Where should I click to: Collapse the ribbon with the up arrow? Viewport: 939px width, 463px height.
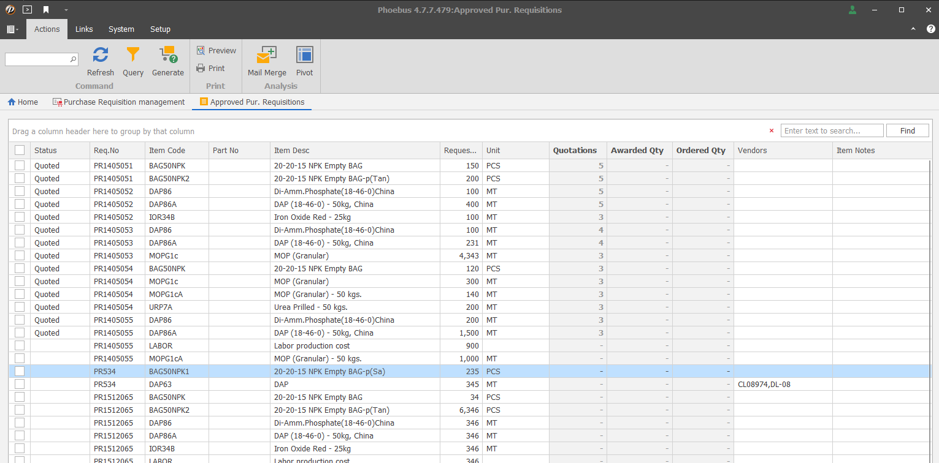click(913, 29)
